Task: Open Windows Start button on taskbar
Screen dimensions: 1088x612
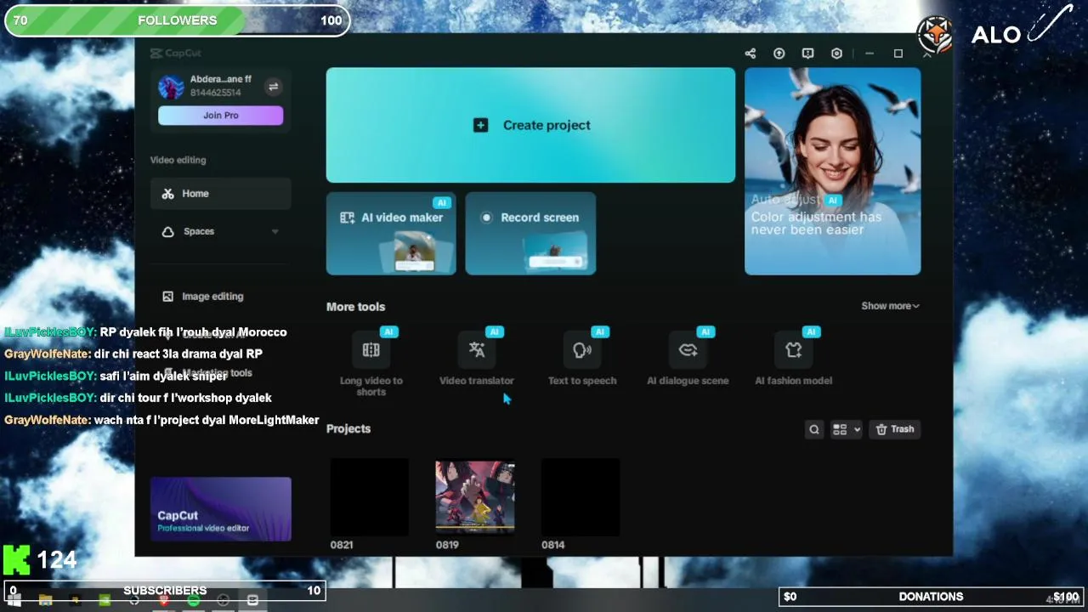Action: click(14, 600)
